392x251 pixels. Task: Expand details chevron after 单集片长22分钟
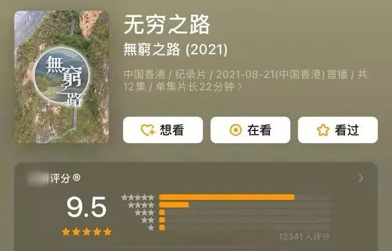tap(239, 87)
